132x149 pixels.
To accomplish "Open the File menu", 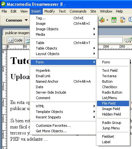I will (4, 11).
